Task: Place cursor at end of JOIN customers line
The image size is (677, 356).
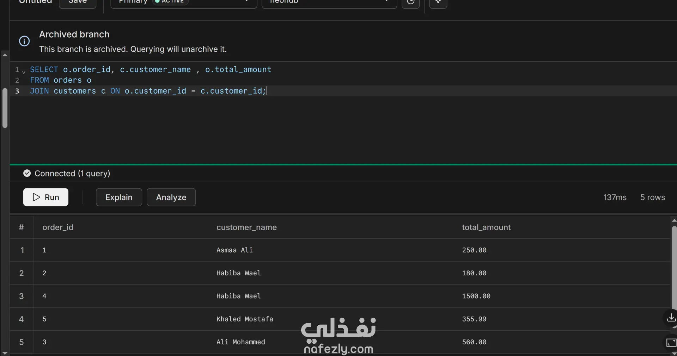Action: point(267,91)
